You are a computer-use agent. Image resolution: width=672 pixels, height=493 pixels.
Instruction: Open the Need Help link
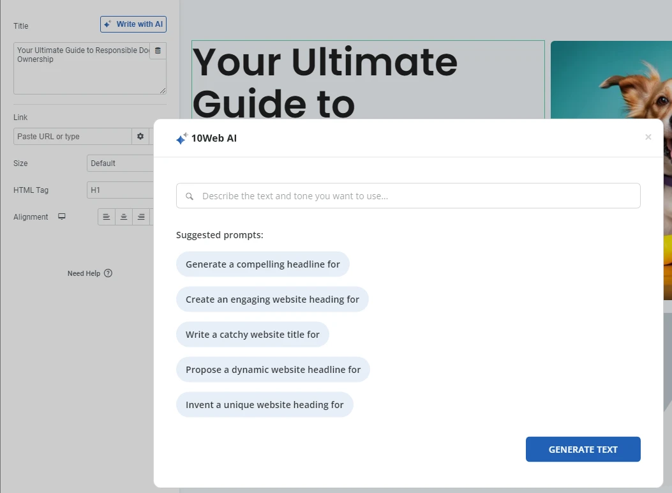point(89,273)
